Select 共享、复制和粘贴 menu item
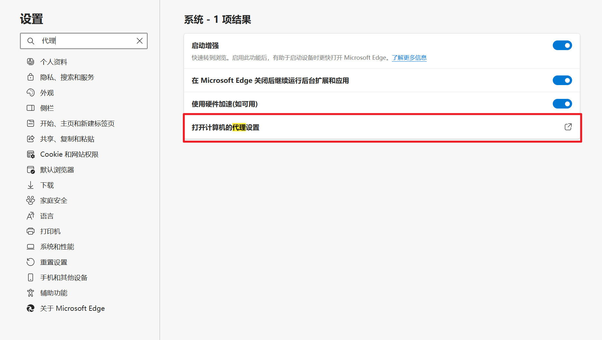 pos(67,139)
